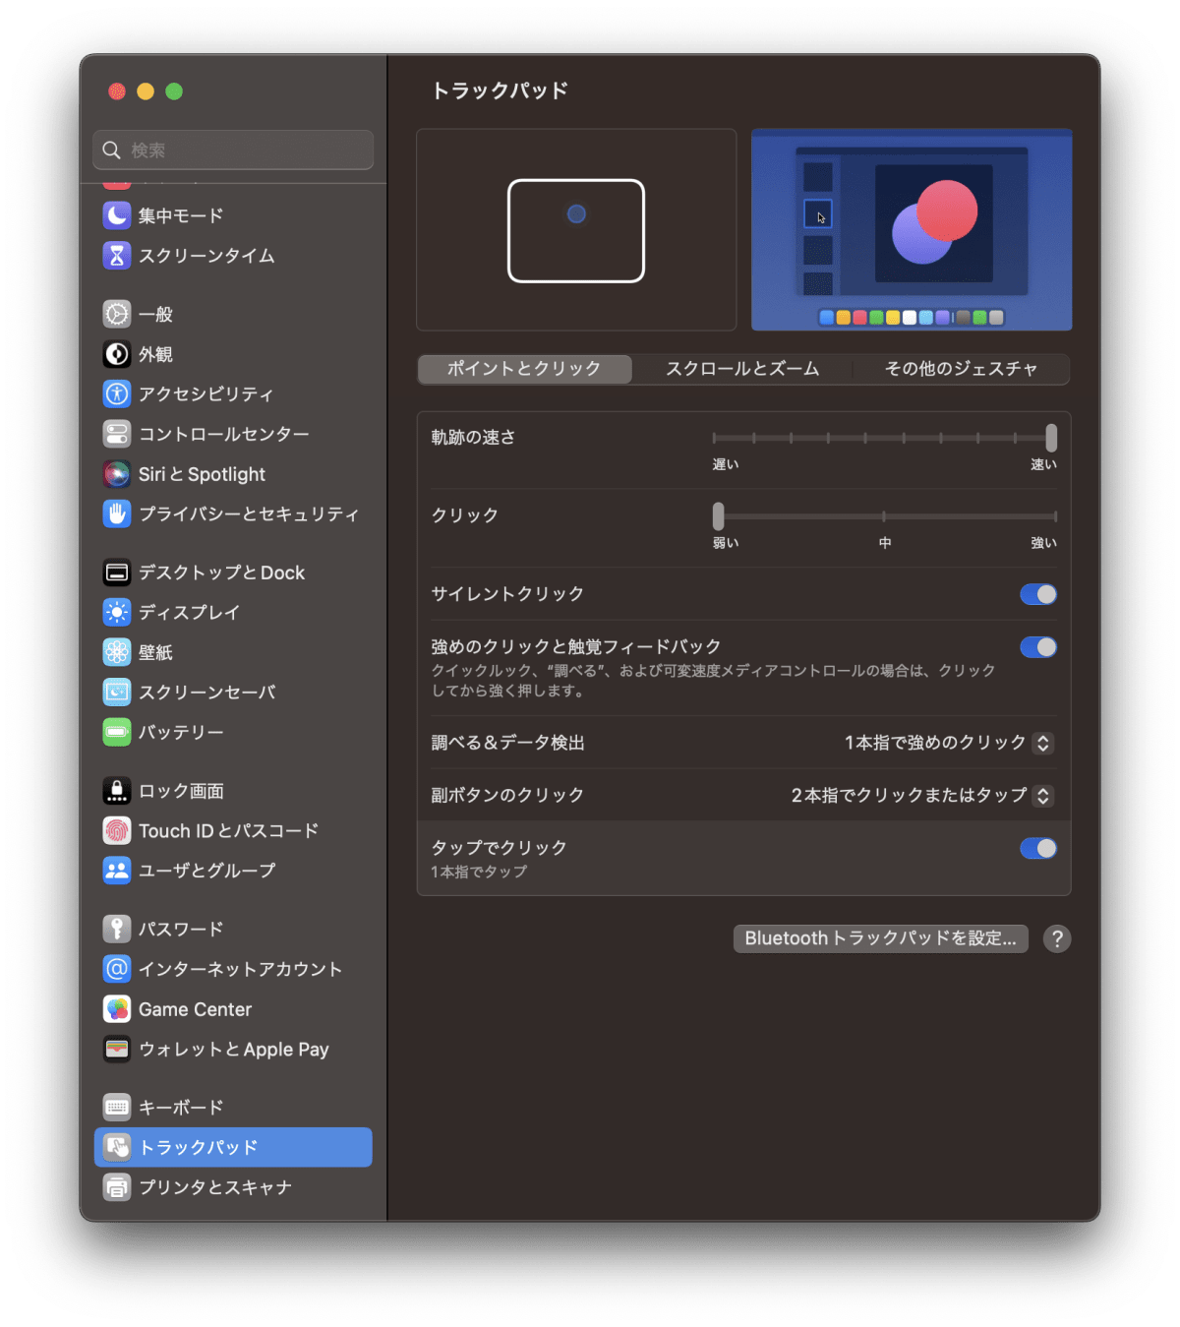Image resolution: width=1180 pixels, height=1327 pixels.
Task: Click the trackpad gesture preview box
Action: (x=576, y=230)
